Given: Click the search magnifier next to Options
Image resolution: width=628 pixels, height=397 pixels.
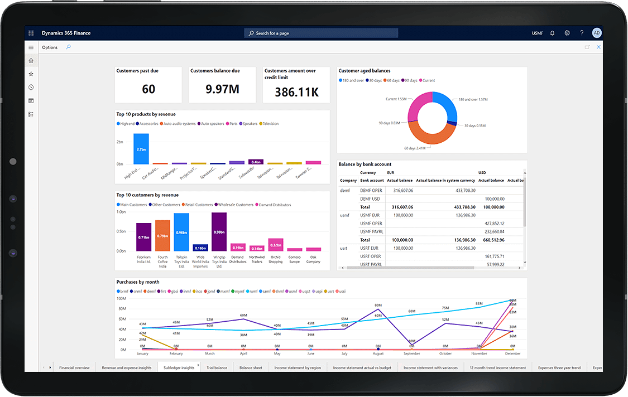Looking at the screenshot, I should coord(68,47).
